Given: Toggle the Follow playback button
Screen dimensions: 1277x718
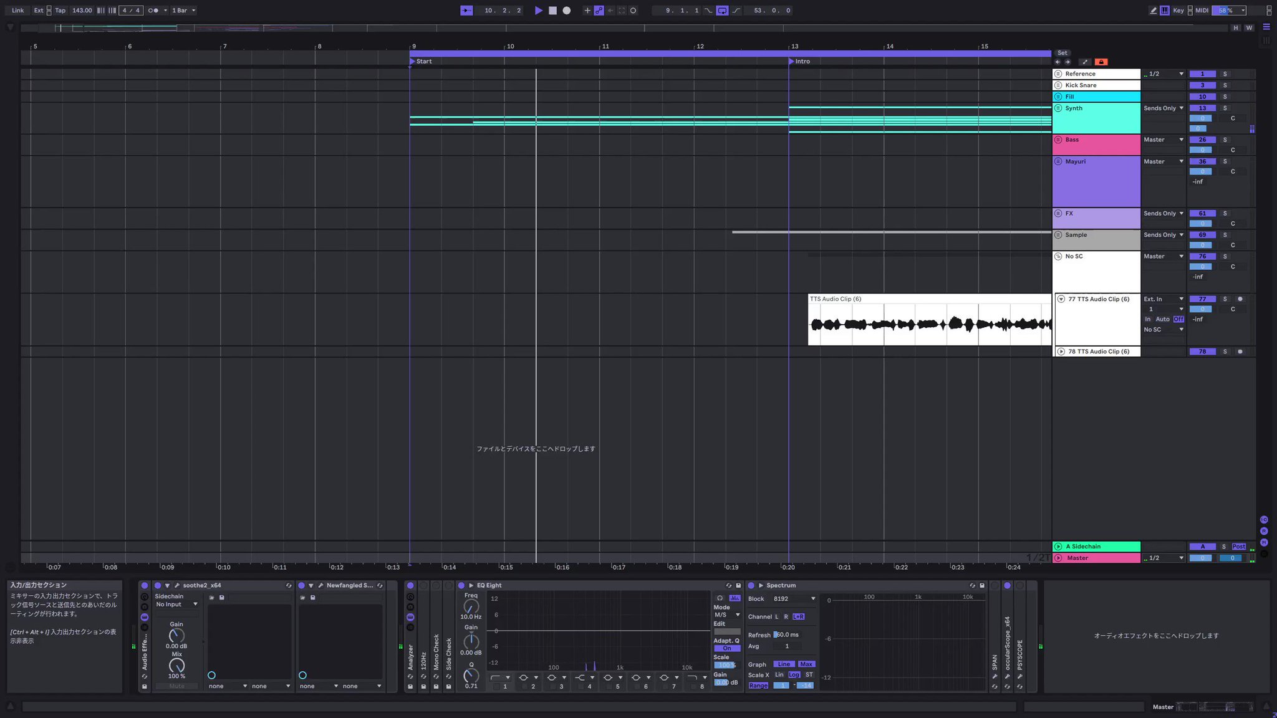Looking at the screenshot, I should [x=466, y=11].
